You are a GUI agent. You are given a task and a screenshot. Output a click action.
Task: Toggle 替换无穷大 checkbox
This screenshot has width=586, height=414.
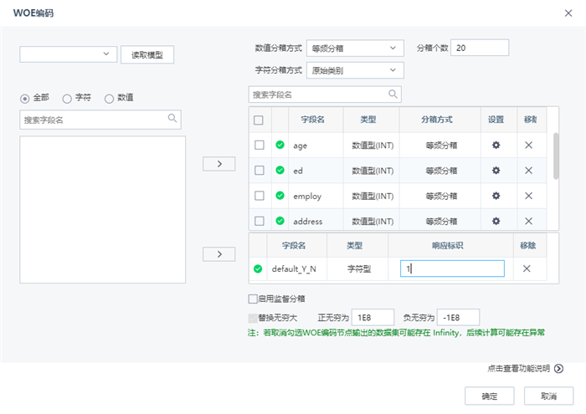coord(253,318)
